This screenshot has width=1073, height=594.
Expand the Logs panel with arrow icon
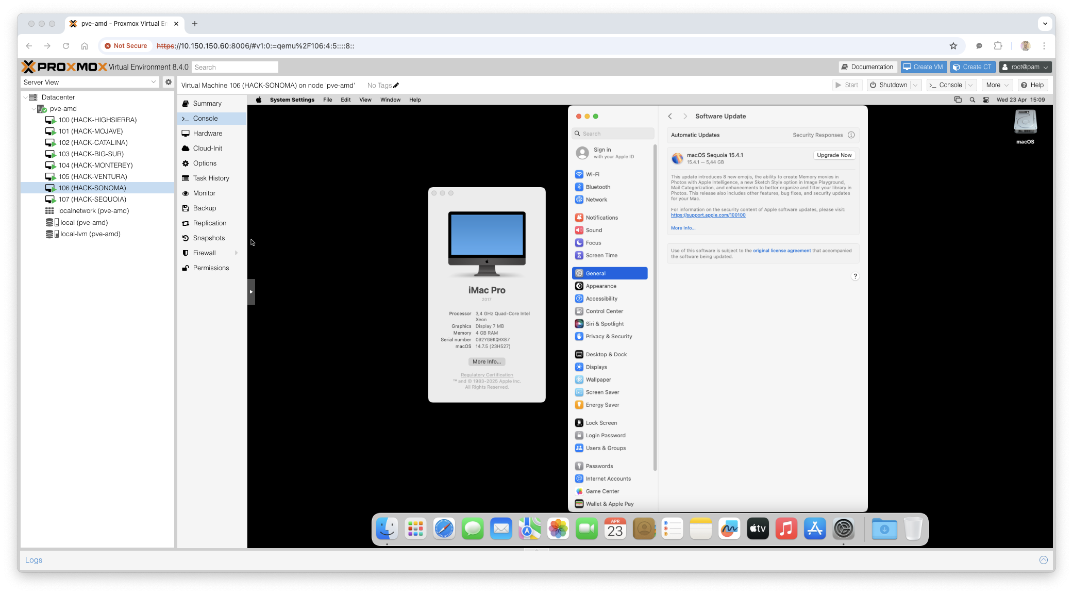coord(1043,560)
